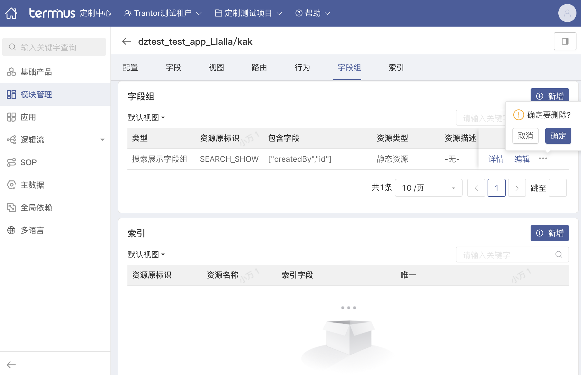Switch to the 视图 tab
Viewport: 581px width, 375px height.
216,67
